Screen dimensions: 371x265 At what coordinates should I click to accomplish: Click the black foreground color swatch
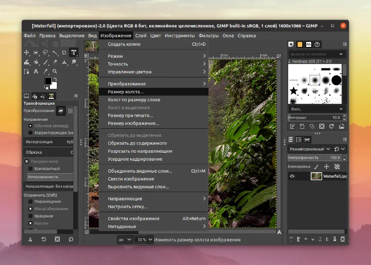[x=48, y=81]
